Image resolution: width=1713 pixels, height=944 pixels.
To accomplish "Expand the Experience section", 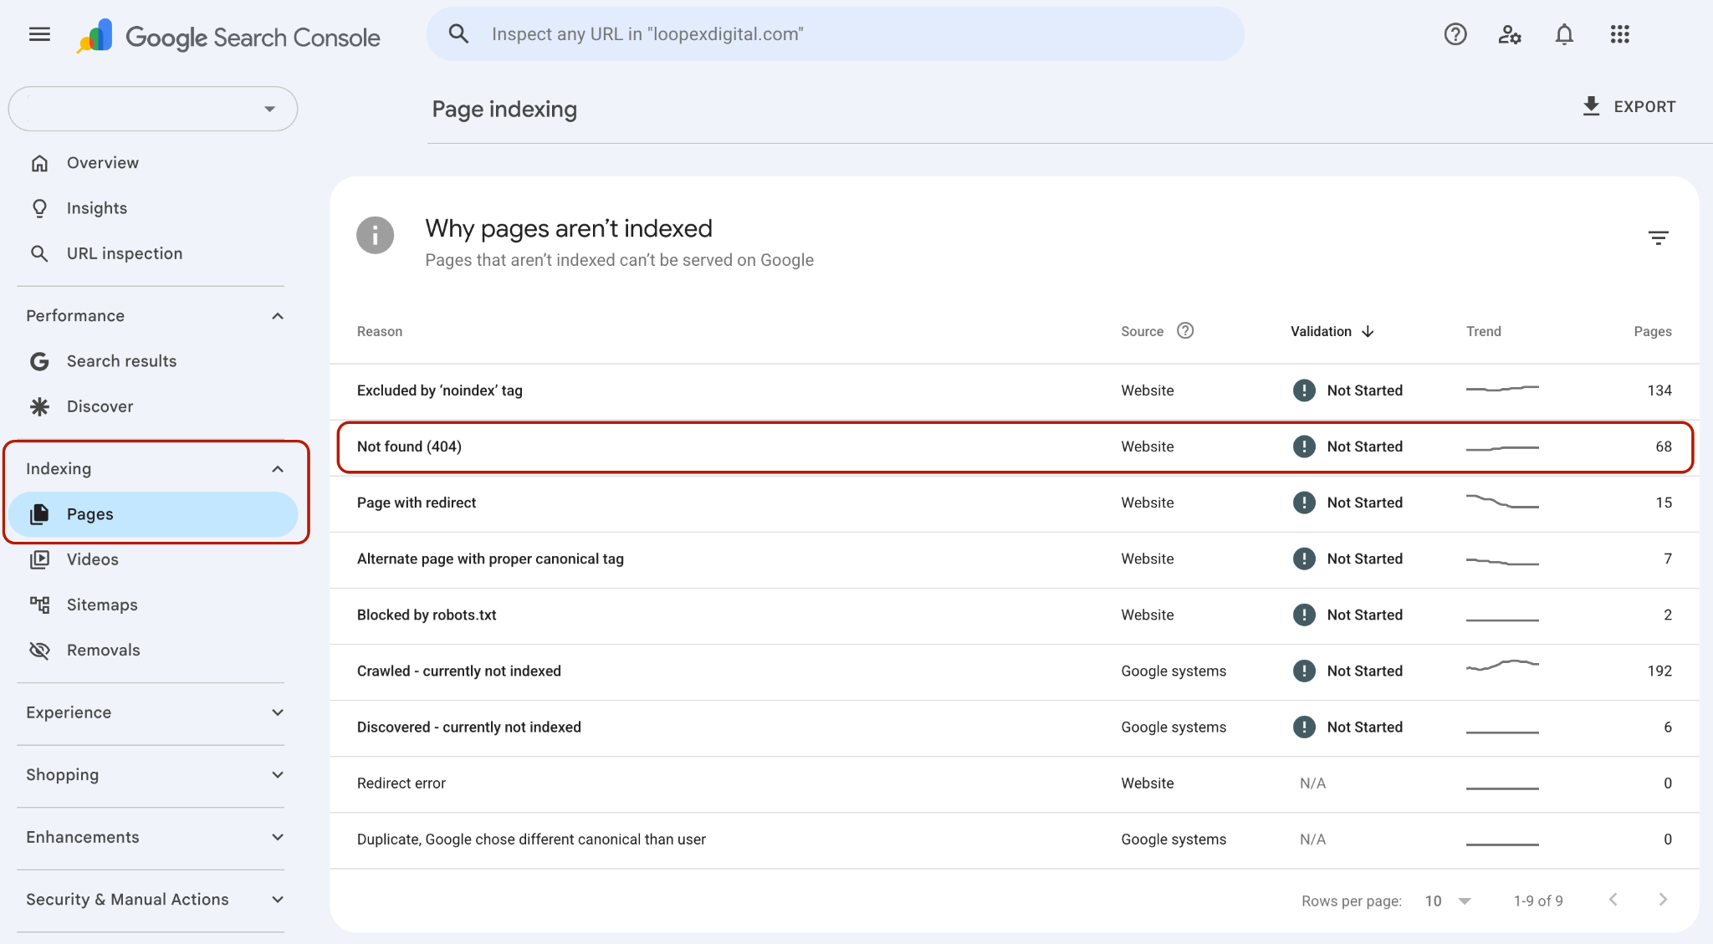I will (278, 712).
